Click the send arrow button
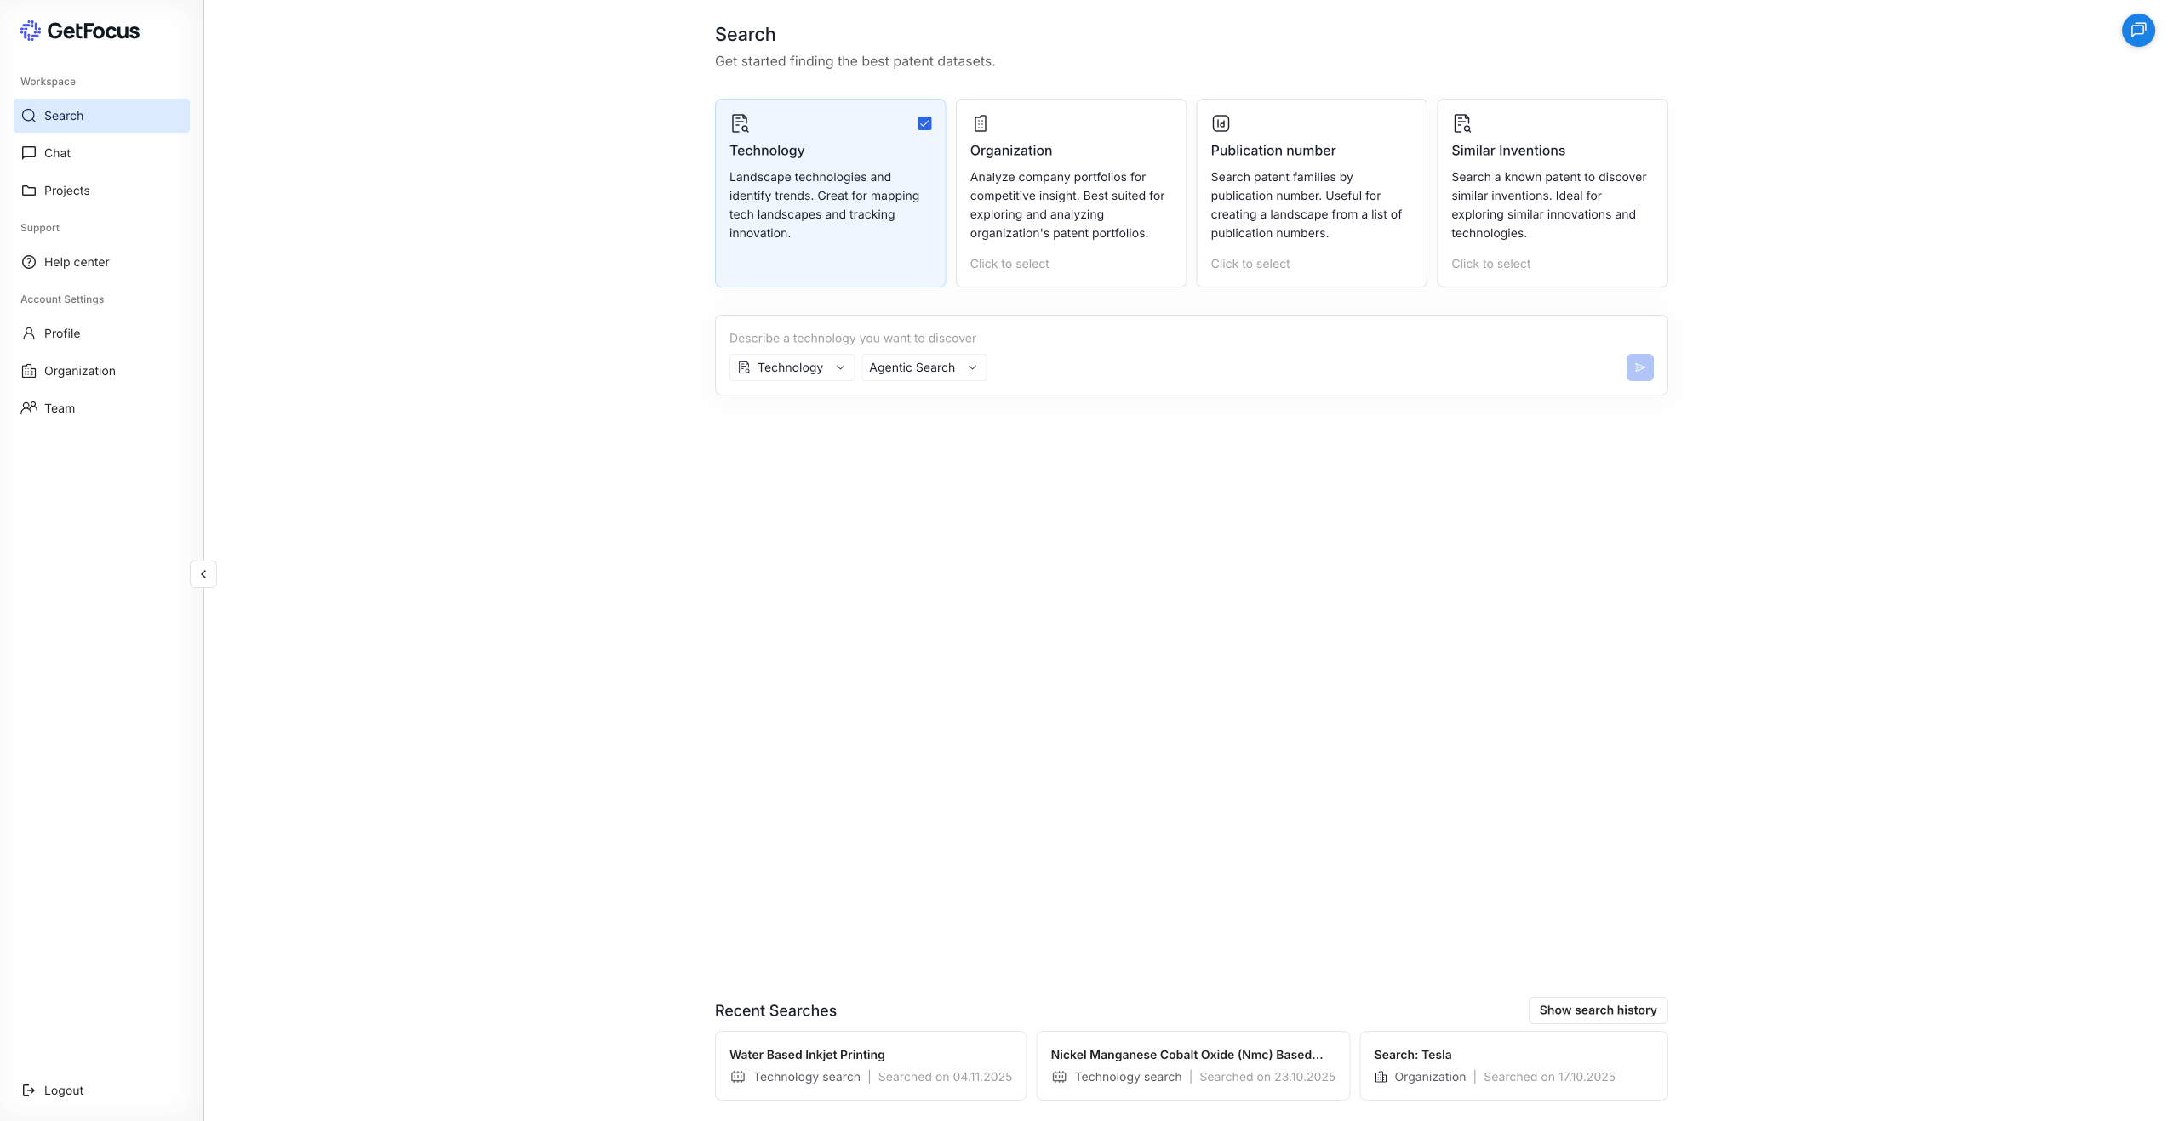The image size is (2179, 1121). pos(1639,367)
